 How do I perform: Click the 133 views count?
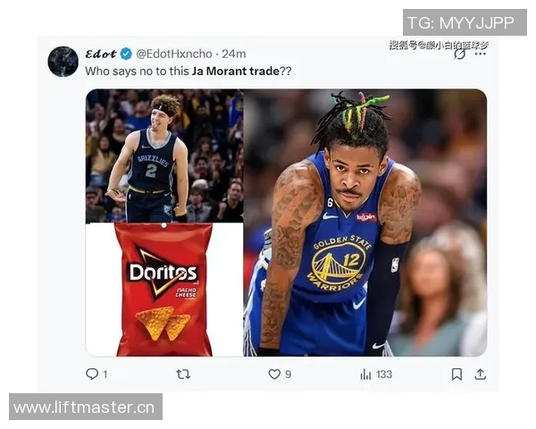384,374
